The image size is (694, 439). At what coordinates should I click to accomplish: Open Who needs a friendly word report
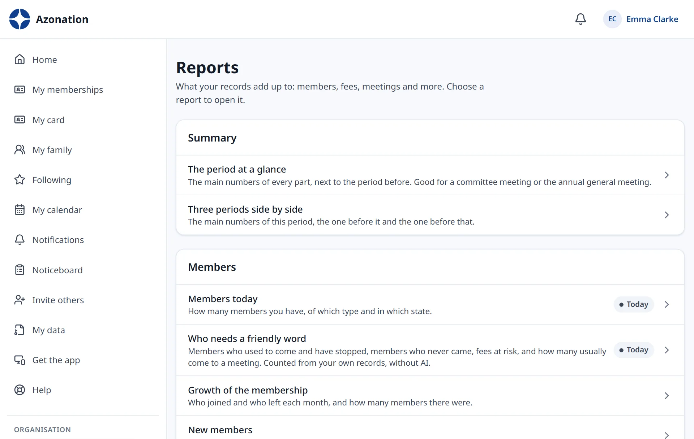[x=430, y=350]
